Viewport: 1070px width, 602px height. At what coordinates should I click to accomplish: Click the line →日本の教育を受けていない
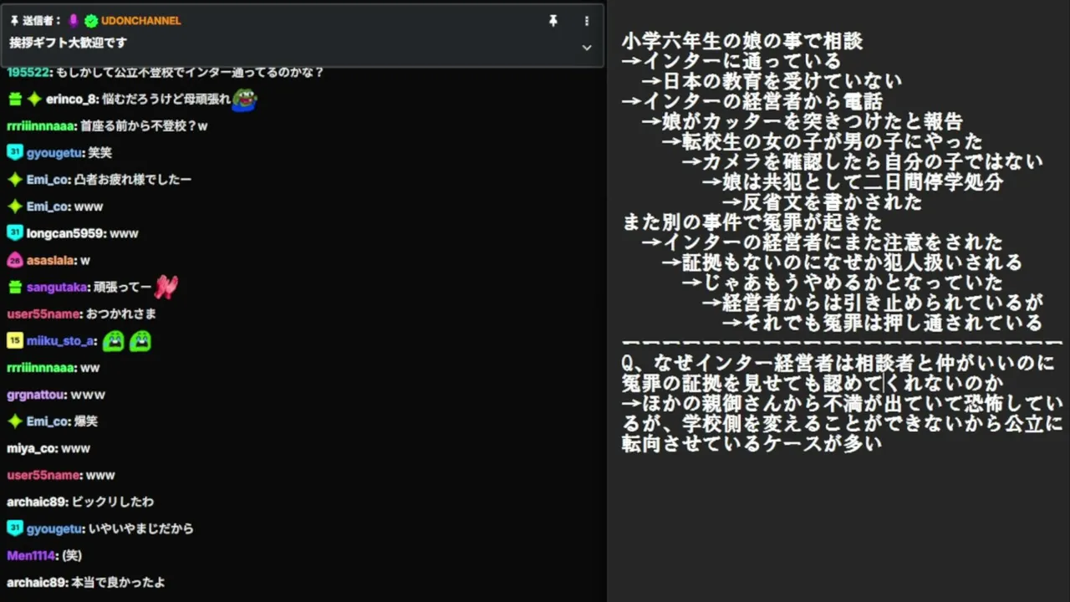pyautogui.click(x=772, y=81)
